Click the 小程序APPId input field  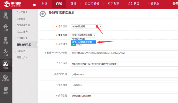124,74
